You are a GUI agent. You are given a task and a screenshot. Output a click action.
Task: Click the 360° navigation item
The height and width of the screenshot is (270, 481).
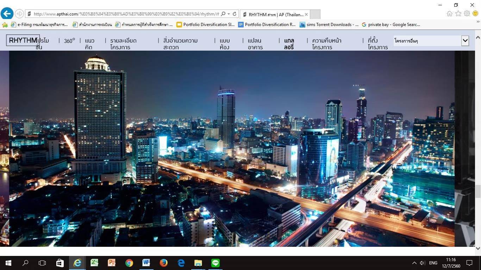[x=69, y=40]
